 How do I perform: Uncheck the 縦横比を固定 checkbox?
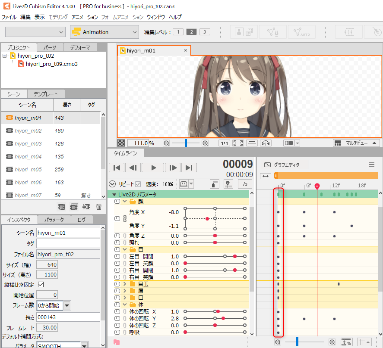(x=41, y=285)
